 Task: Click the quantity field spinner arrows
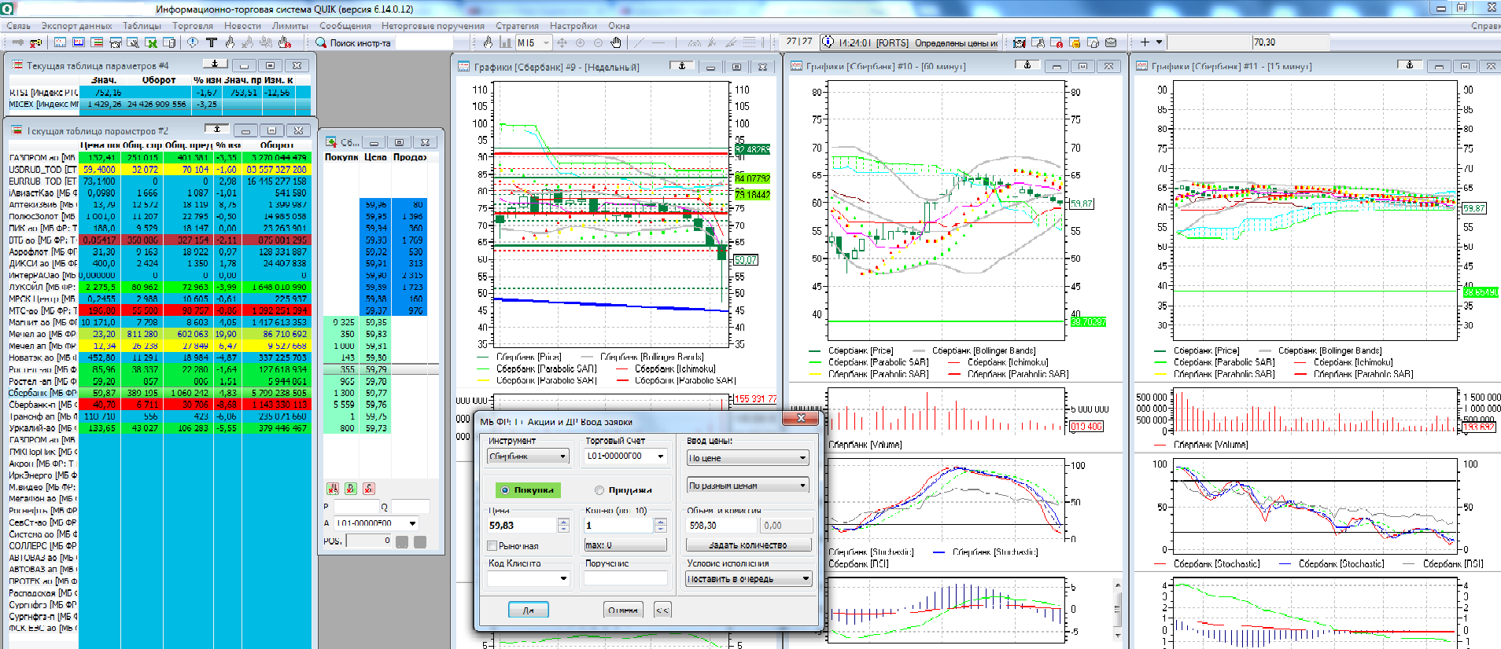click(x=661, y=525)
